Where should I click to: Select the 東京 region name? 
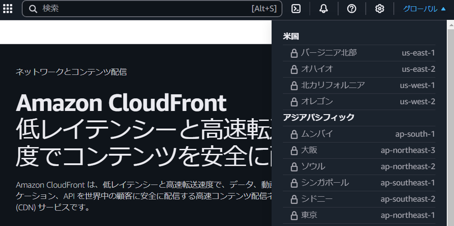point(309,215)
